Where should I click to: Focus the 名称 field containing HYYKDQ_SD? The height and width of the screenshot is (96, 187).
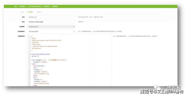point(51,17)
